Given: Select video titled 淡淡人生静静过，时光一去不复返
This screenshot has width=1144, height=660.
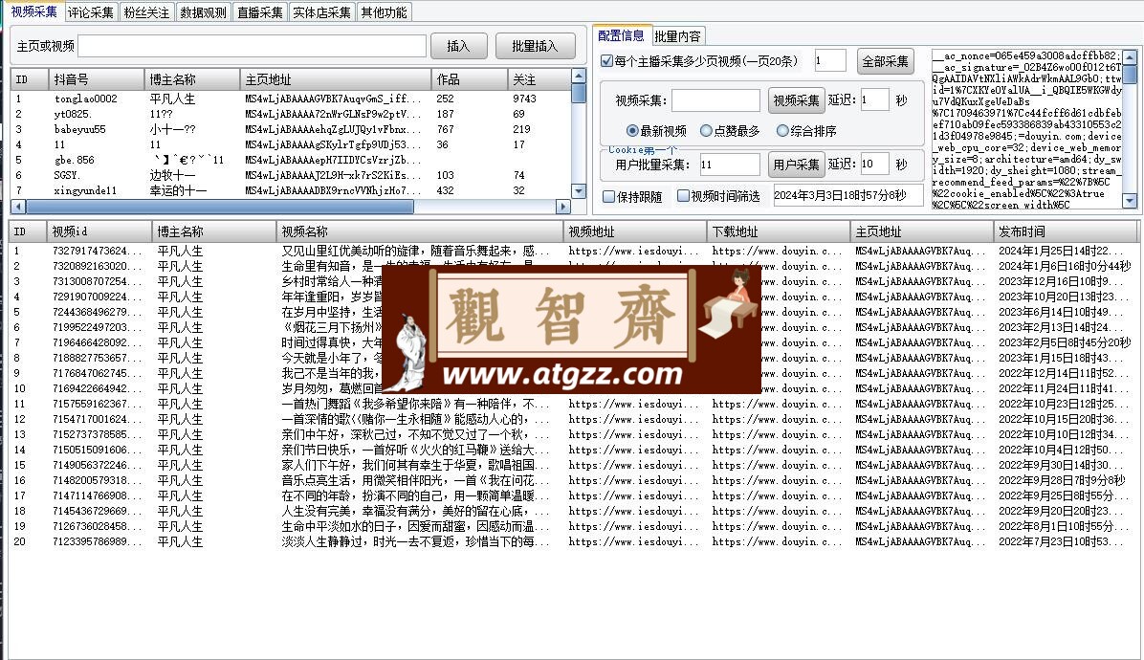Looking at the screenshot, I should pyautogui.click(x=573, y=541).
